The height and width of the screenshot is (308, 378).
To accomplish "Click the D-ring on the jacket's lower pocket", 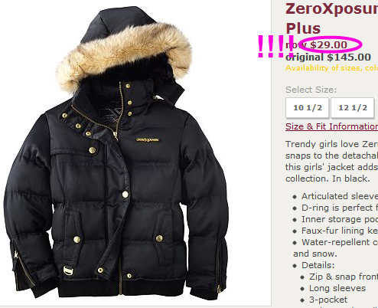I will [x=68, y=270].
